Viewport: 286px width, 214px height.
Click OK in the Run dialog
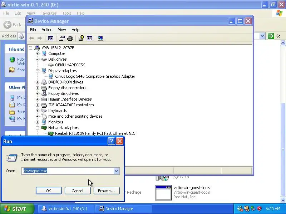(49, 191)
